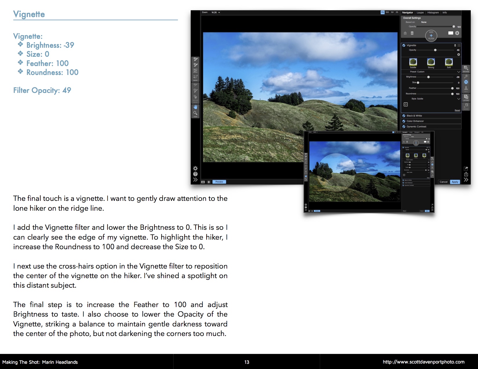Image resolution: width=478 pixels, height=369 pixels.
Task: Select the Masking Brush tool
Action: coord(196,59)
